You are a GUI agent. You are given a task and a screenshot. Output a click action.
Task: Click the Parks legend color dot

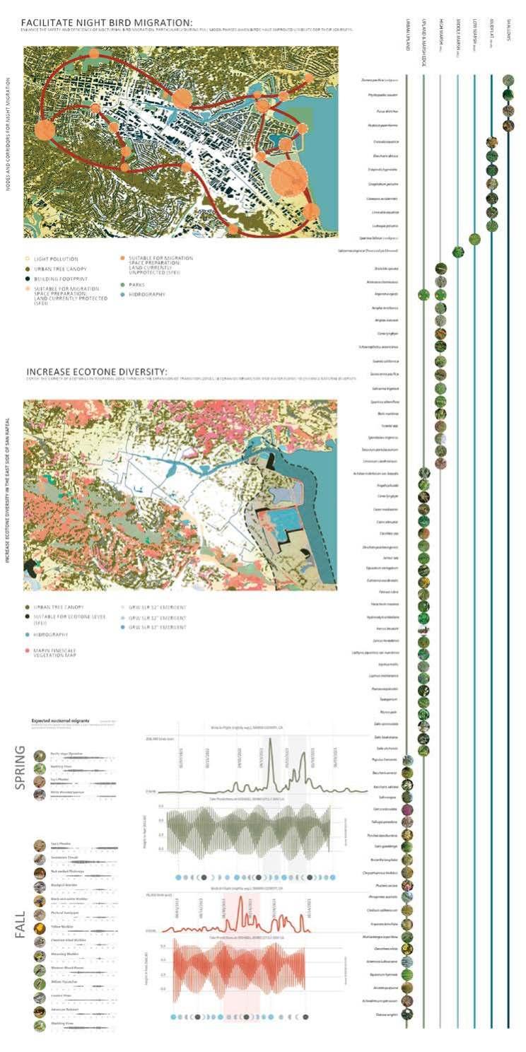click(122, 285)
